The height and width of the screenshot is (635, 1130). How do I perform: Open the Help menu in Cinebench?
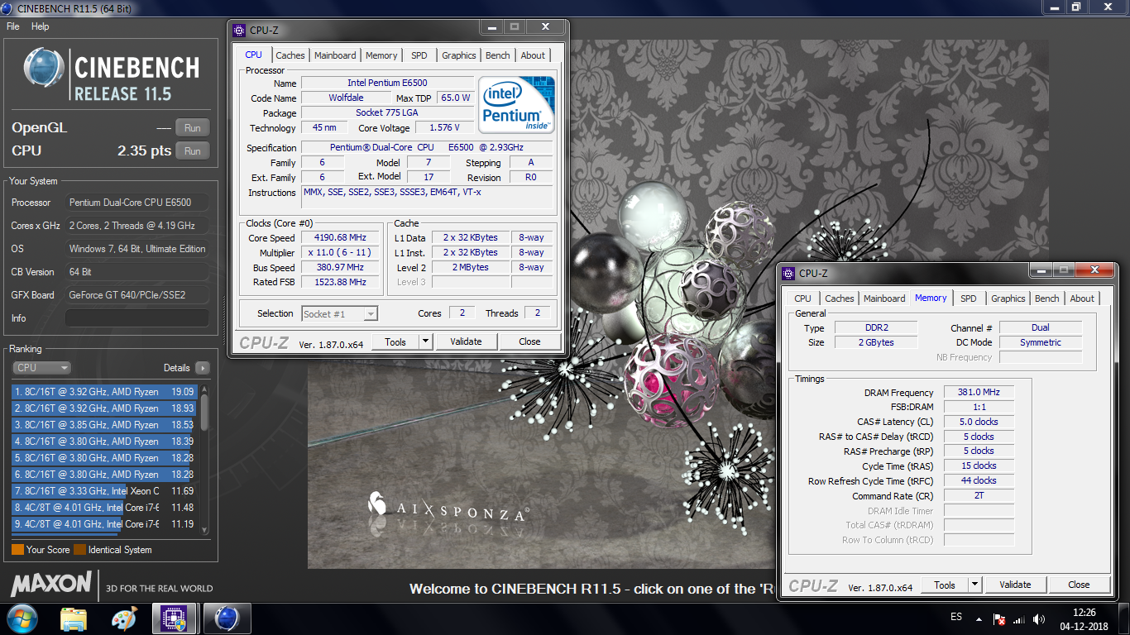click(40, 26)
